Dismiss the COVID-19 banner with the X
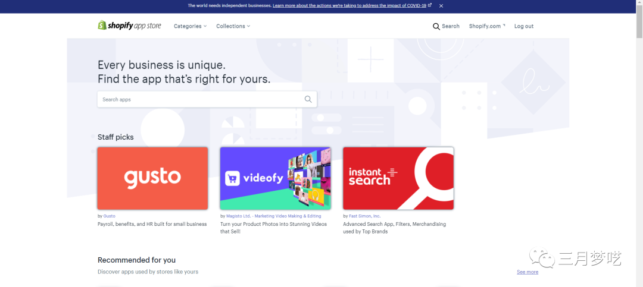Viewport: 643px width, 287px height. 441,6
